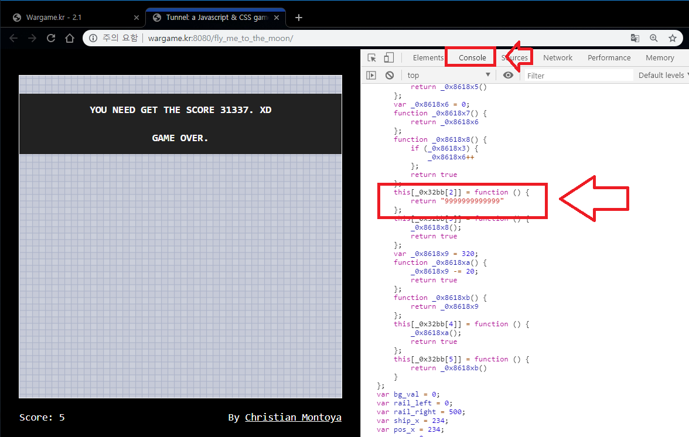
Task: Reload the page with the refresh icon
Action: coord(51,38)
